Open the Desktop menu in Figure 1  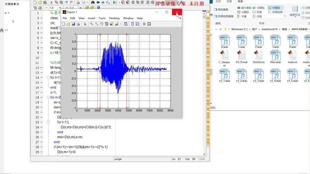click(x=115, y=18)
